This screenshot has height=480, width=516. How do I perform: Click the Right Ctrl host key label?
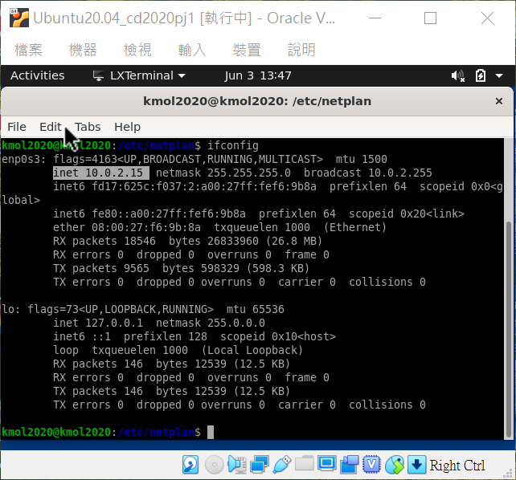tap(457, 466)
